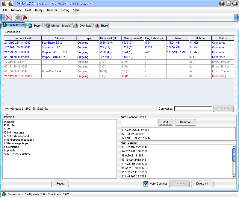Click the Connect to address input field
239x198 pixels.
(193, 109)
